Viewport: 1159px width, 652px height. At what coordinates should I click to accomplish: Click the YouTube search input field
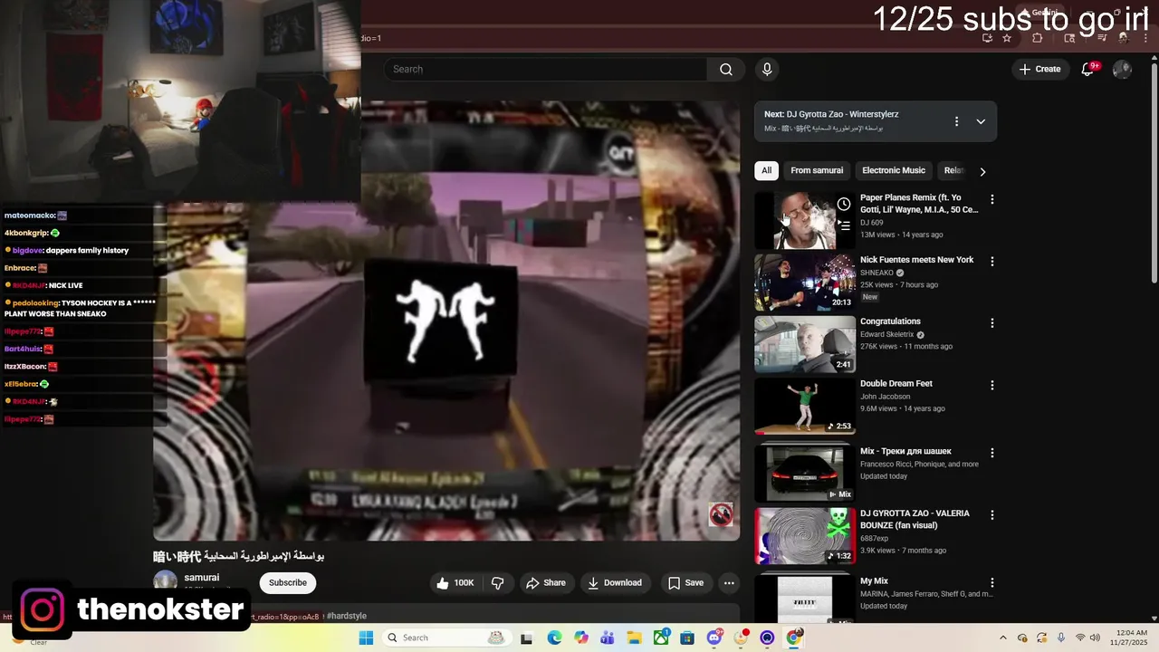click(546, 70)
